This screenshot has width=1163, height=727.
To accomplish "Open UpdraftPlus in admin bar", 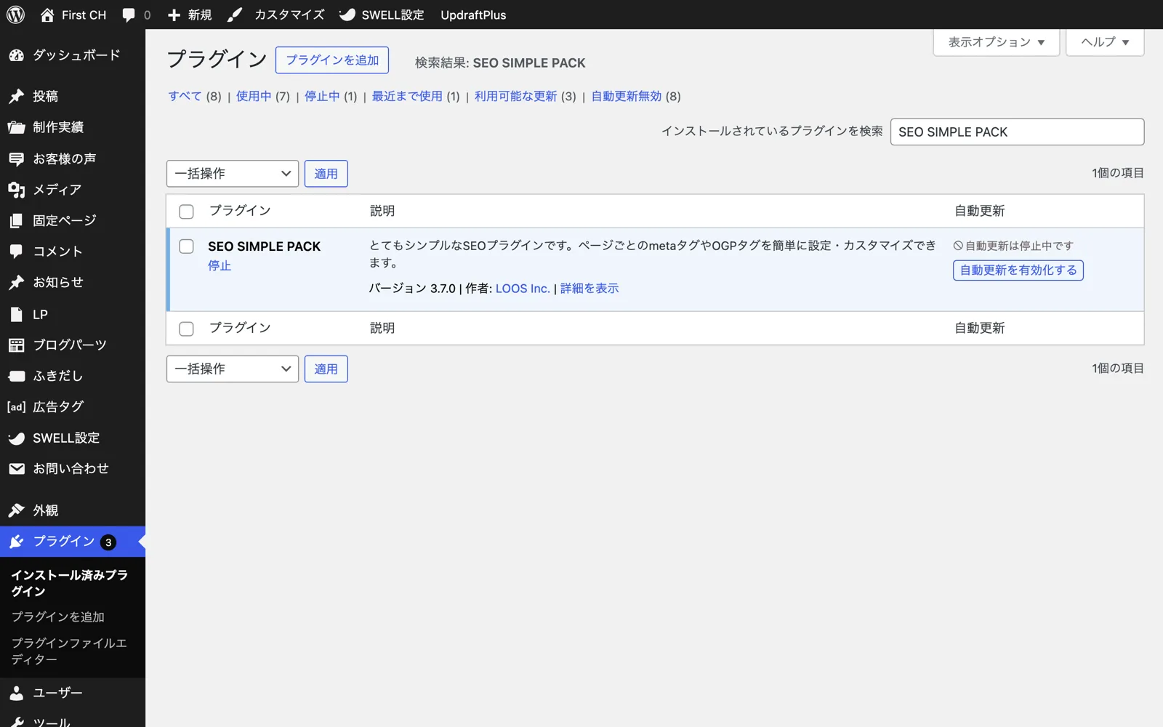I will [473, 15].
